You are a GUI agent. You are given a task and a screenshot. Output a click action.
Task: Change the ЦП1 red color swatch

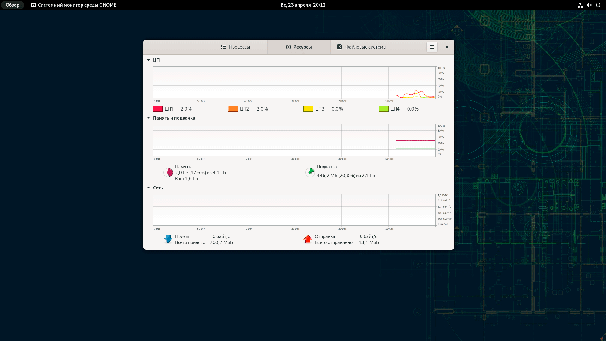158,109
